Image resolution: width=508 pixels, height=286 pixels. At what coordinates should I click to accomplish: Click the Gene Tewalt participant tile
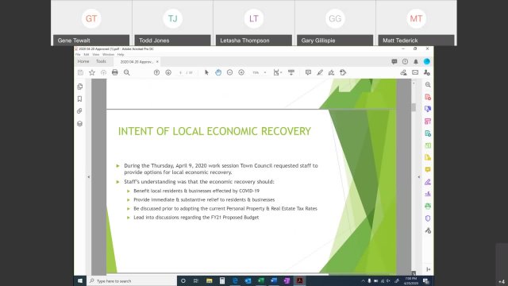point(91,23)
